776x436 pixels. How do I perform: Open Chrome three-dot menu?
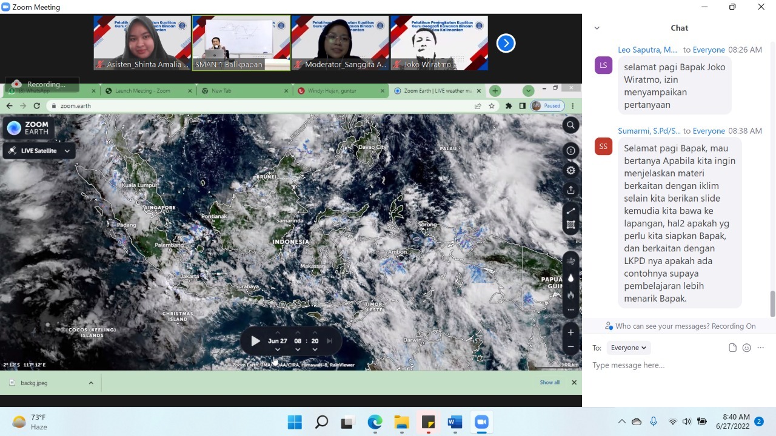(572, 106)
